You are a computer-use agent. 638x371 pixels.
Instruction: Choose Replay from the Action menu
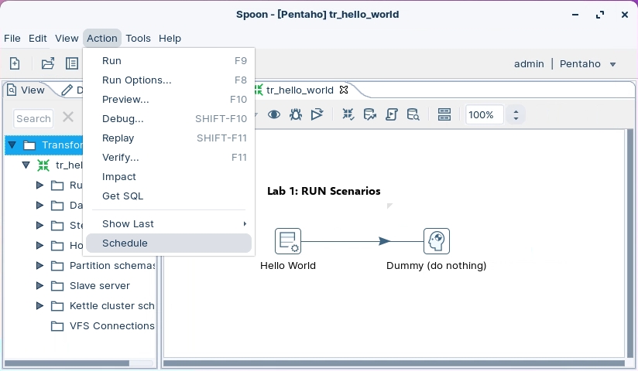[169, 138]
